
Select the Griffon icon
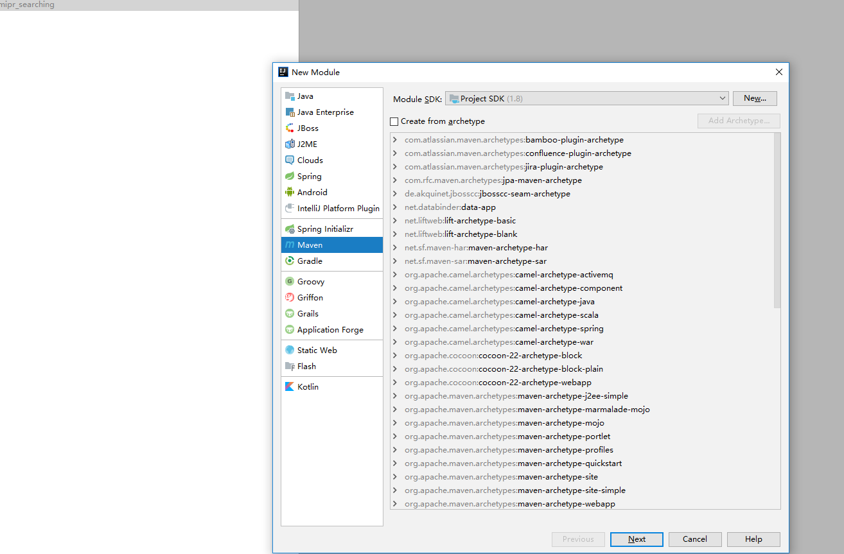coord(290,298)
